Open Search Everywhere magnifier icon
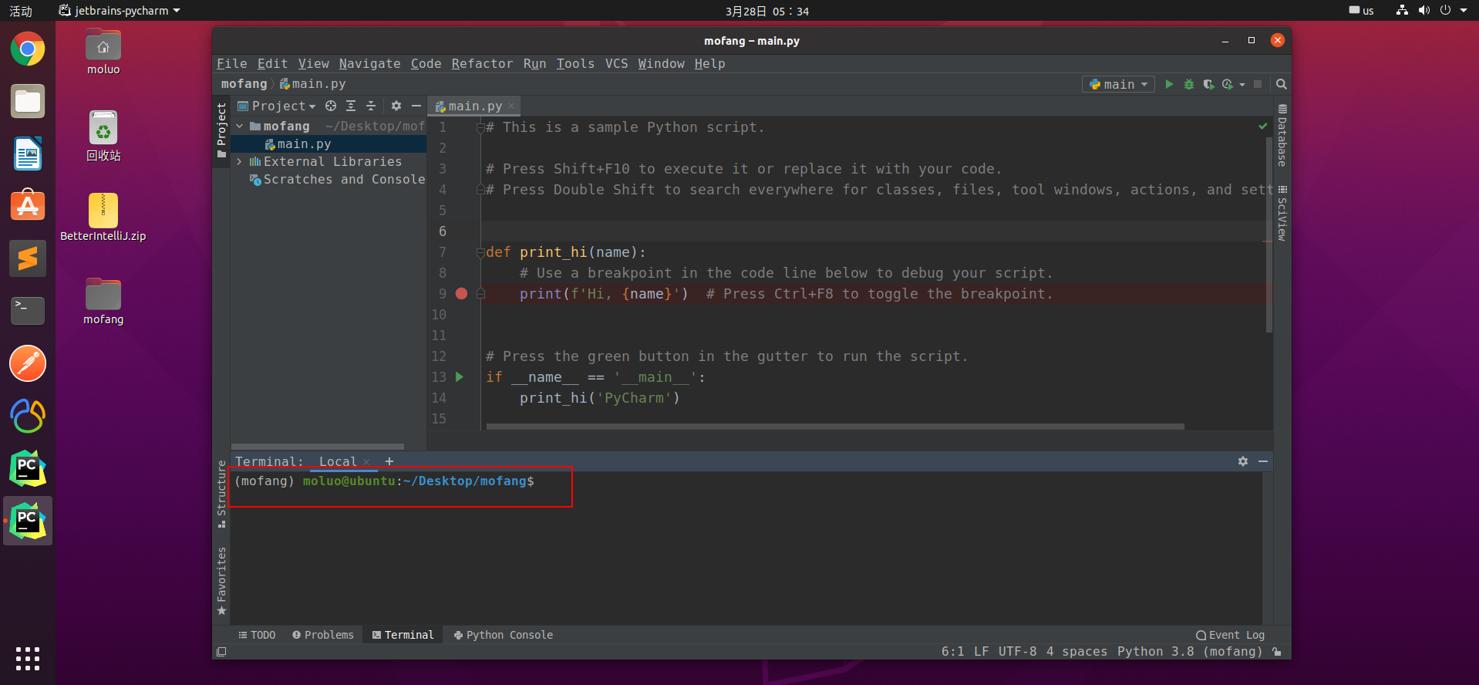 pyautogui.click(x=1281, y=84)
